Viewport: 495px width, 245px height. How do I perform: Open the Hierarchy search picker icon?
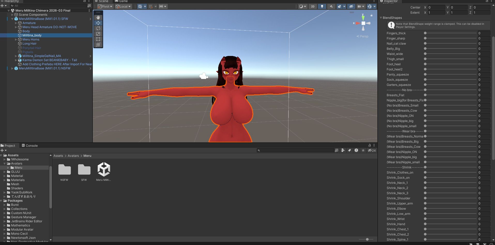pyautogui.click(x=89, y=6)
